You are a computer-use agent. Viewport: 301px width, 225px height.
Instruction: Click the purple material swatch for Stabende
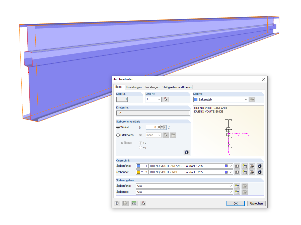[226, 172]
